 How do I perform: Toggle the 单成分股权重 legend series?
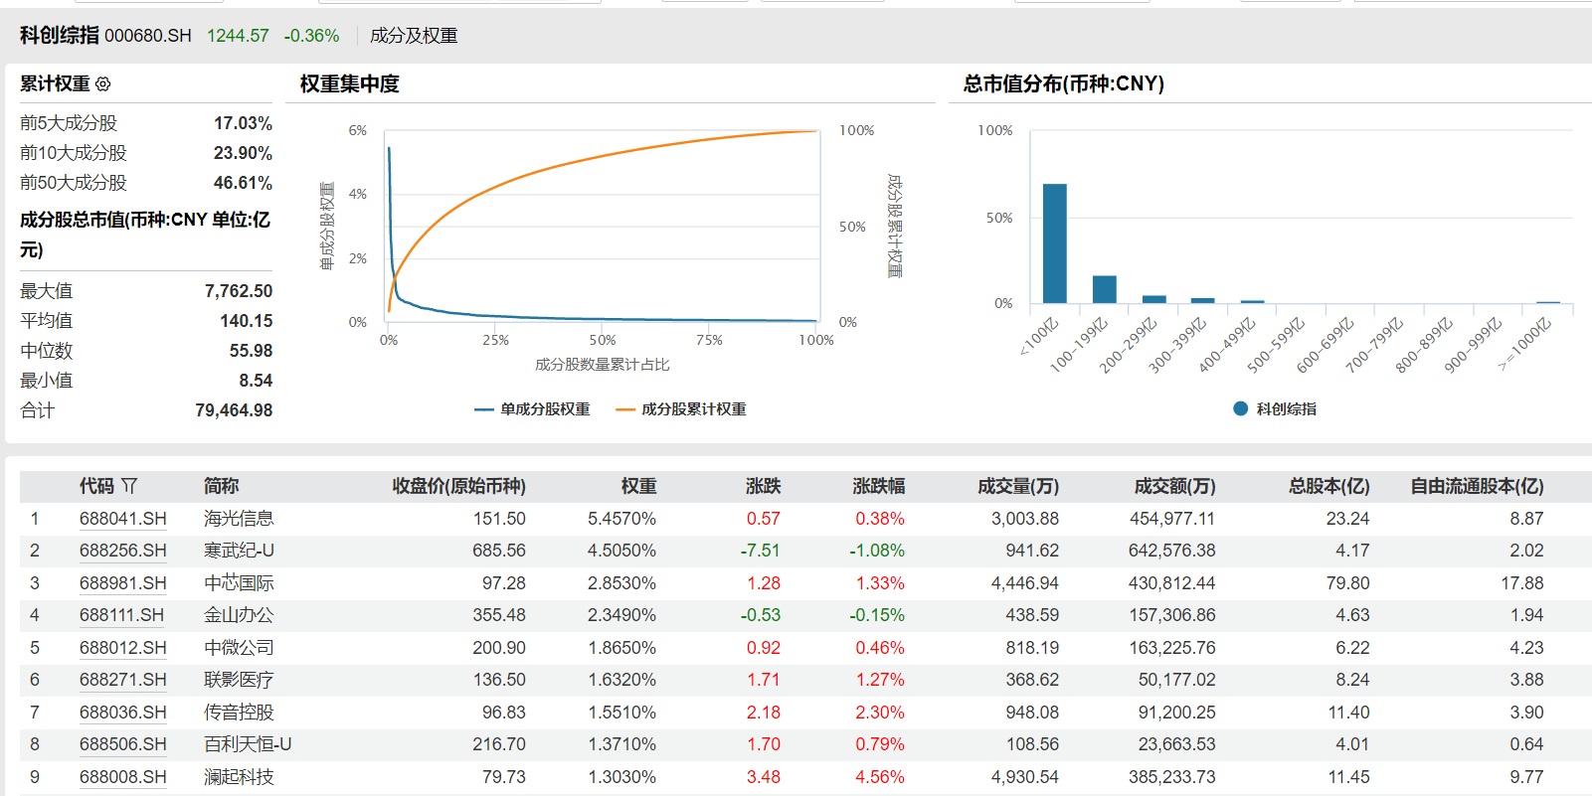tap(533, 409)
